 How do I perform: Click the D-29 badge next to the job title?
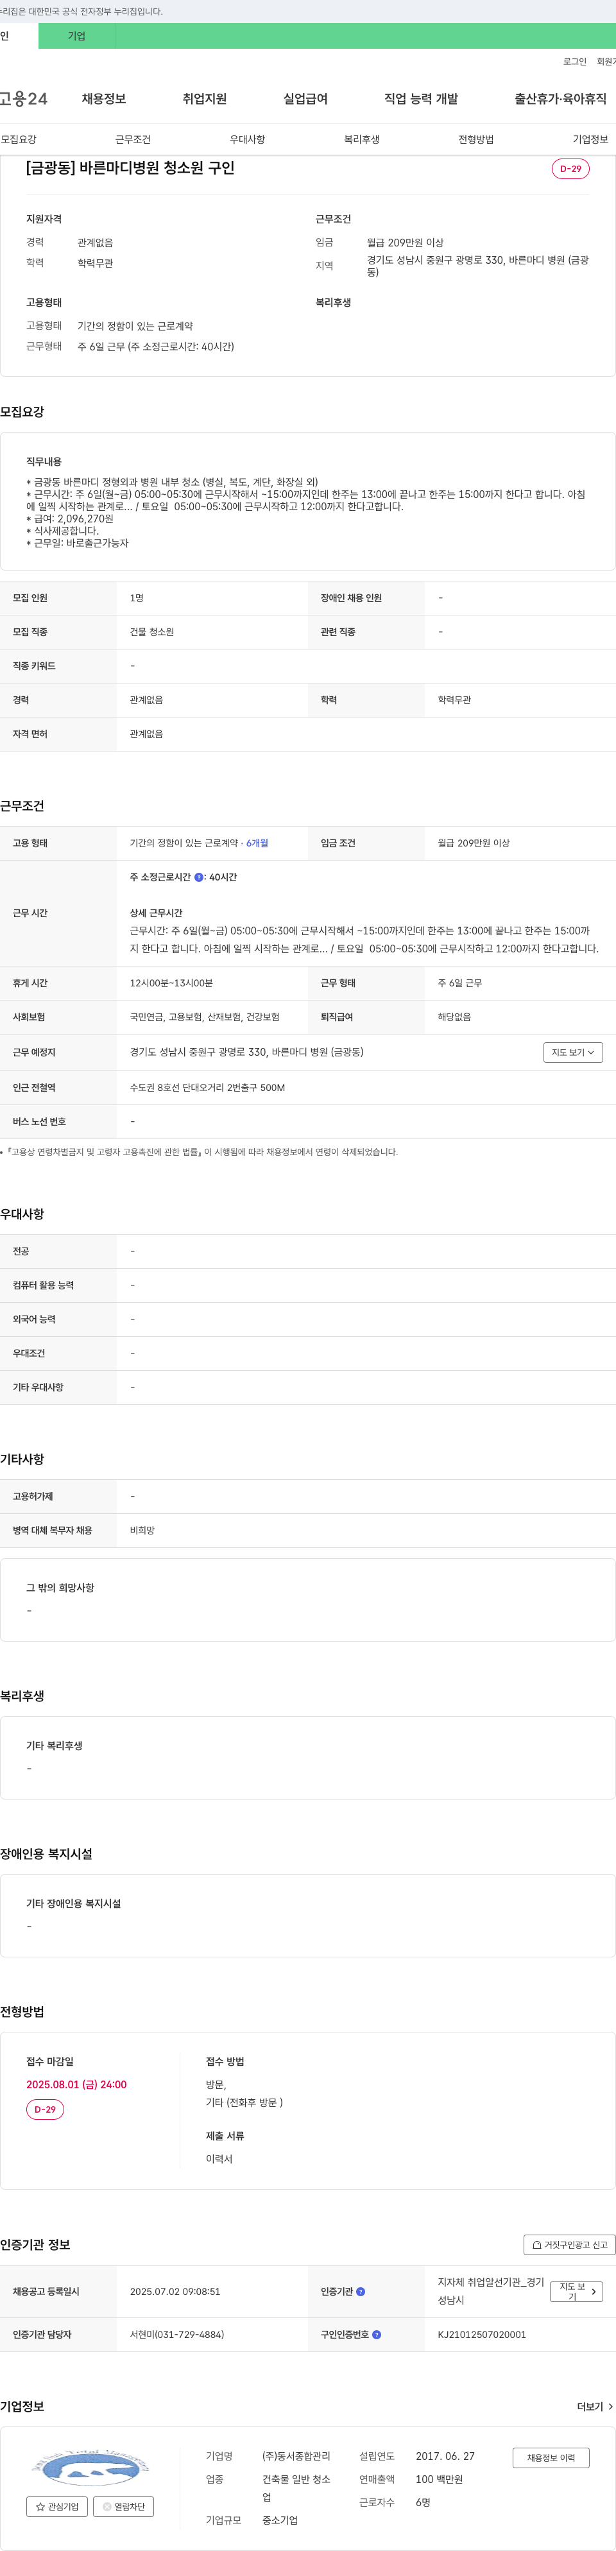(x=570, y=168)
